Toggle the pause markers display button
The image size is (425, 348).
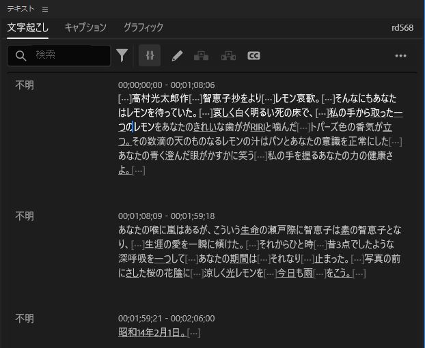click(x=150, y=55)
